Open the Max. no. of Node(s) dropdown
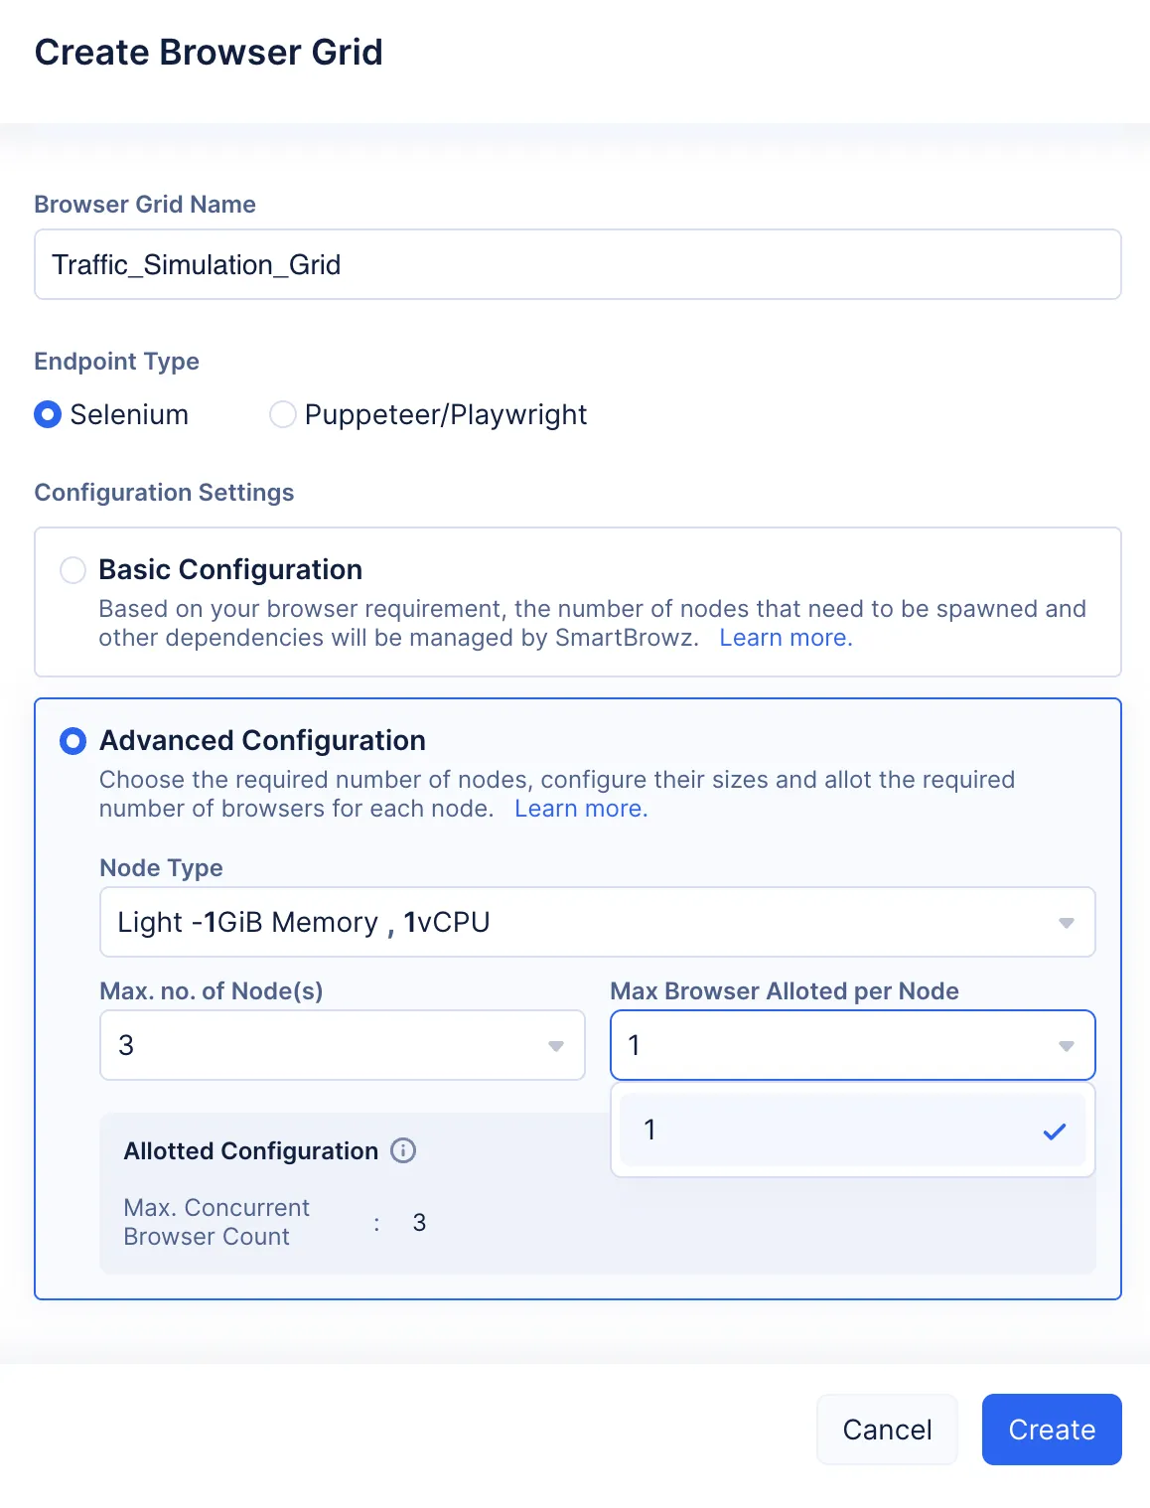Image resolution: width=1150 pixels, height=1508 pixels. (x=343, y=1045)
